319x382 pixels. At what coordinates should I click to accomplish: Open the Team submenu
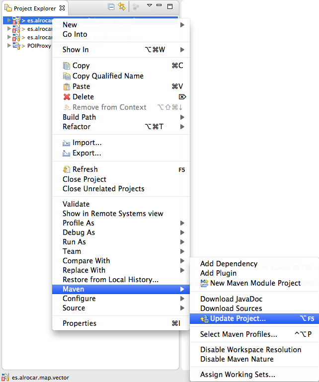pos(121,251)
